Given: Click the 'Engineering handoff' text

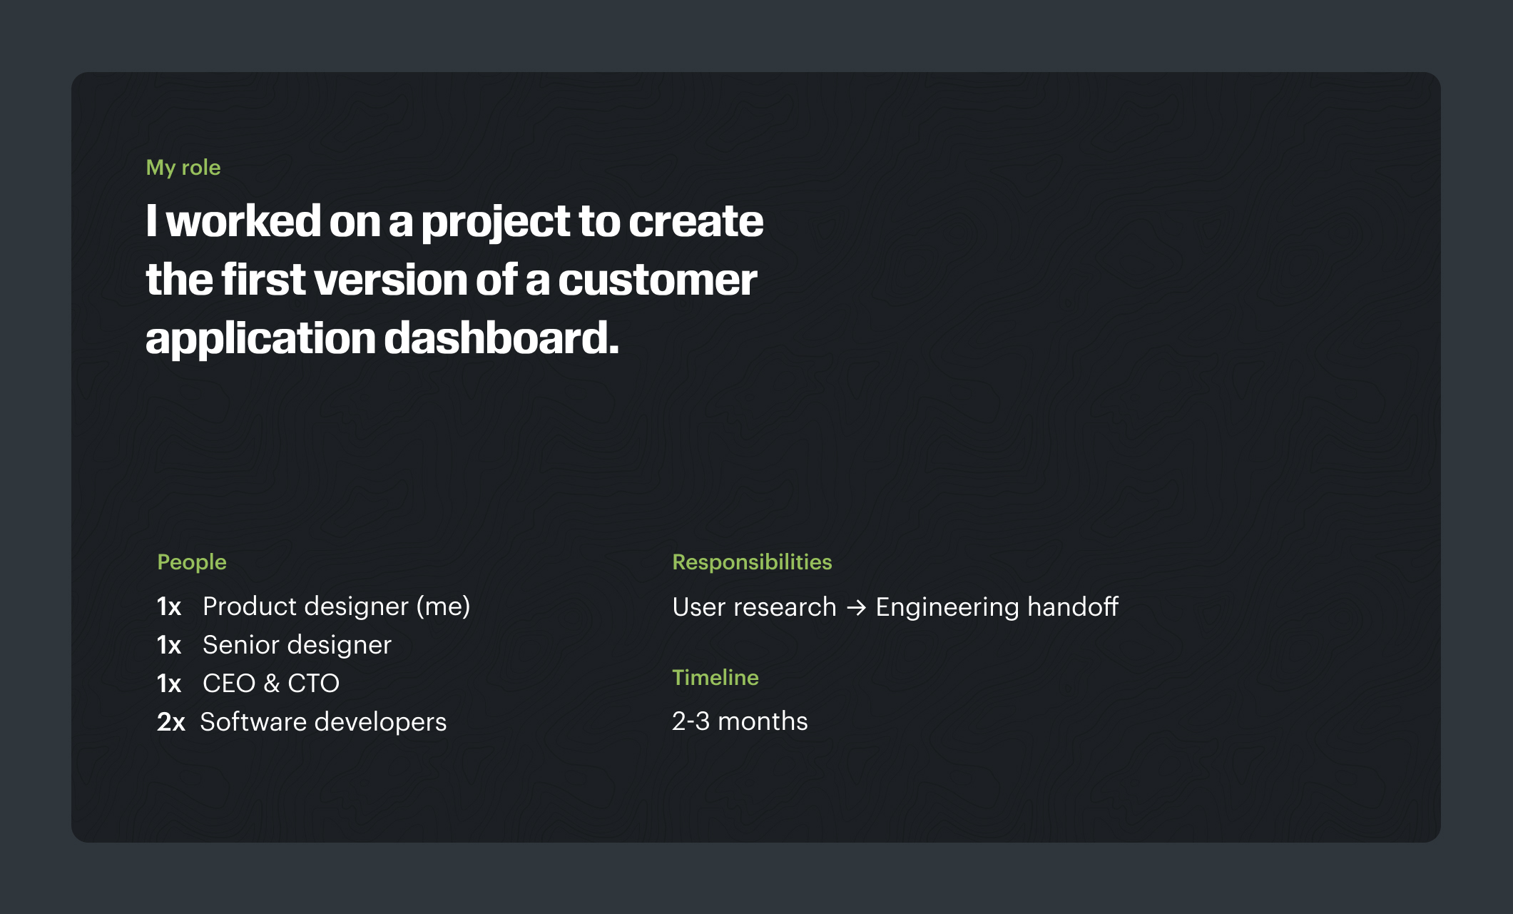Looking at the screenshot, I should pyautogui.click(x=997, y=607).
